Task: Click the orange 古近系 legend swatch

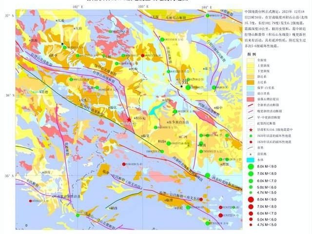Action: click(x=250, y=82)
